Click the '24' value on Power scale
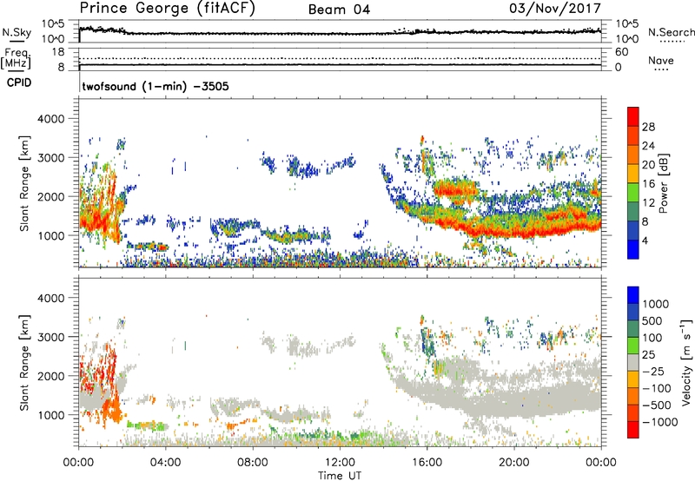This screenshot has height=481, width=695. 648,146
